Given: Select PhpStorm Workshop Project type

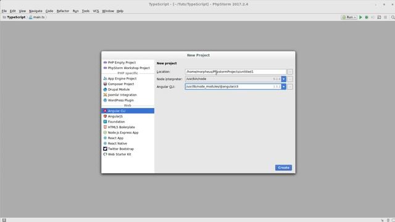Looking at the screenshot, I should 128,68.
